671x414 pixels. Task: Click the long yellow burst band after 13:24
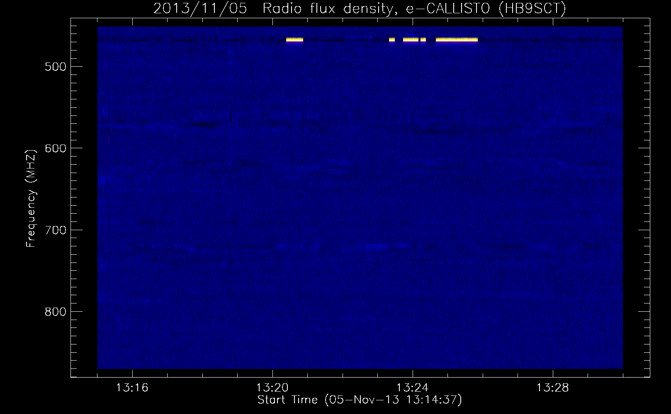pos(457,40)
